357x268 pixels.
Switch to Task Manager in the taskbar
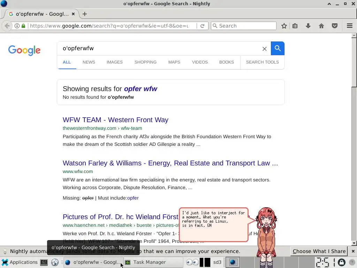click(x=153, y=262)
